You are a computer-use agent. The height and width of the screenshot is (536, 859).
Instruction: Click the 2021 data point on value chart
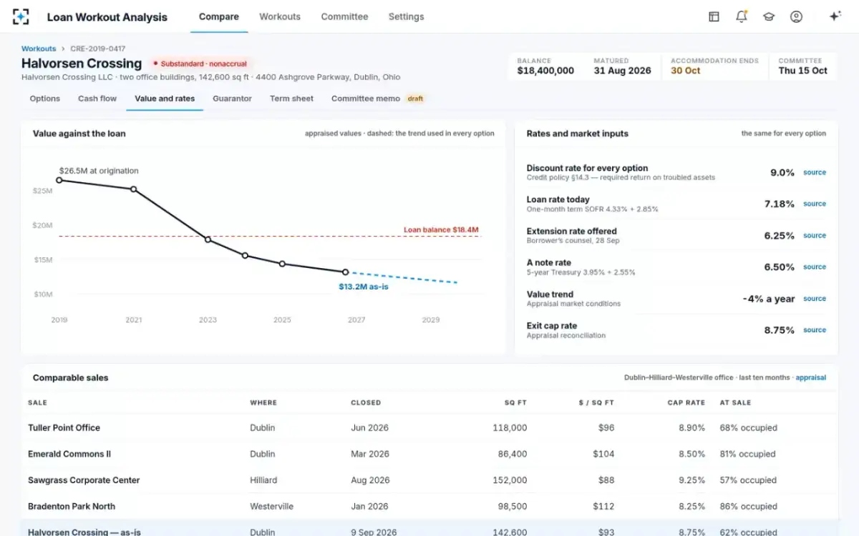pyautogui.click(x=134, y=189)
